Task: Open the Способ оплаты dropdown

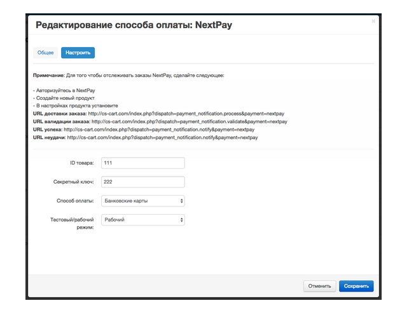Action: [142, 201]
